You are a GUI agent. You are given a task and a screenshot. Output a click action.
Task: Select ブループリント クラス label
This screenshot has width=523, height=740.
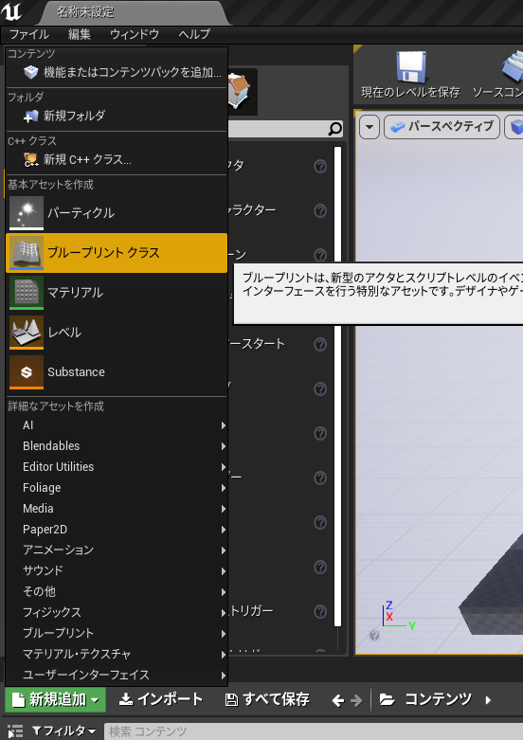point(104,252)
